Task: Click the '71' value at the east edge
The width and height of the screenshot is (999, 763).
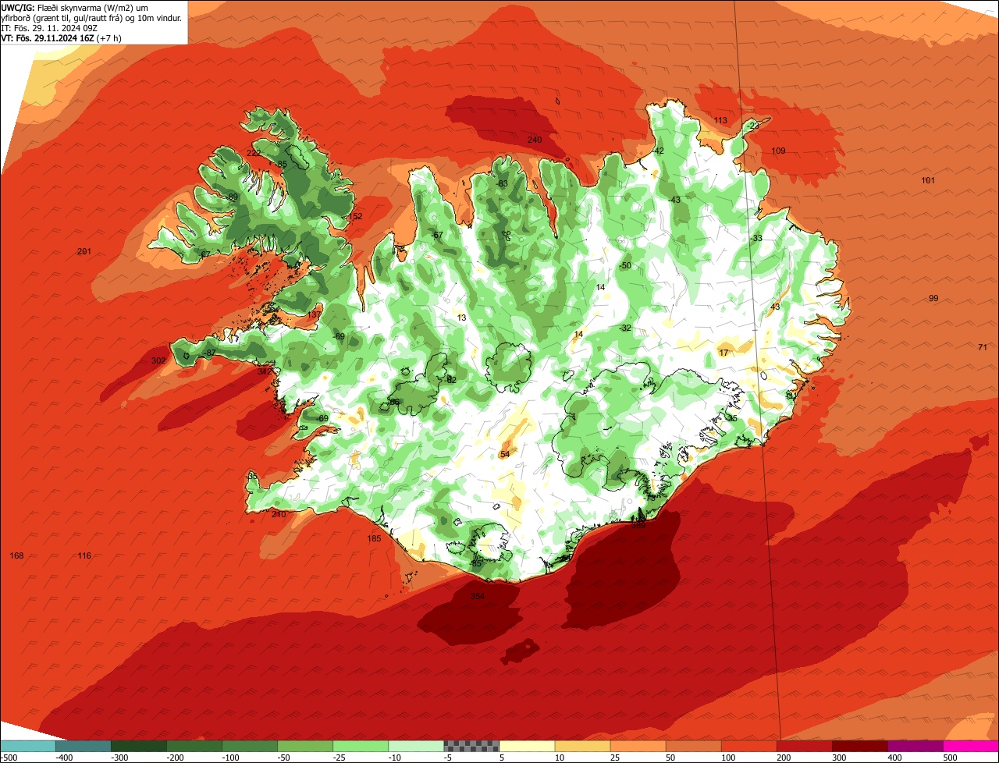Action: 983,347
